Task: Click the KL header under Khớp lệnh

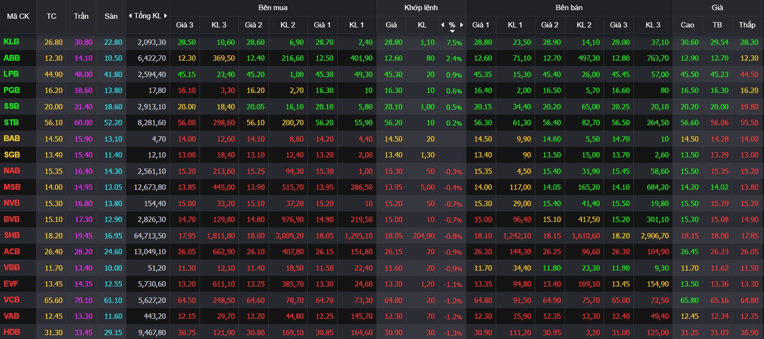Action: (422, 25)
